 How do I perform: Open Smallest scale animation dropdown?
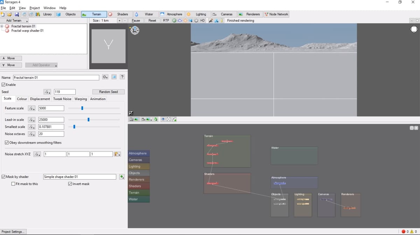32,127
